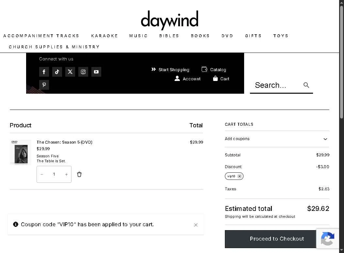Decrease quantity with the minus button
344x253 pixels.
point(42,174)
